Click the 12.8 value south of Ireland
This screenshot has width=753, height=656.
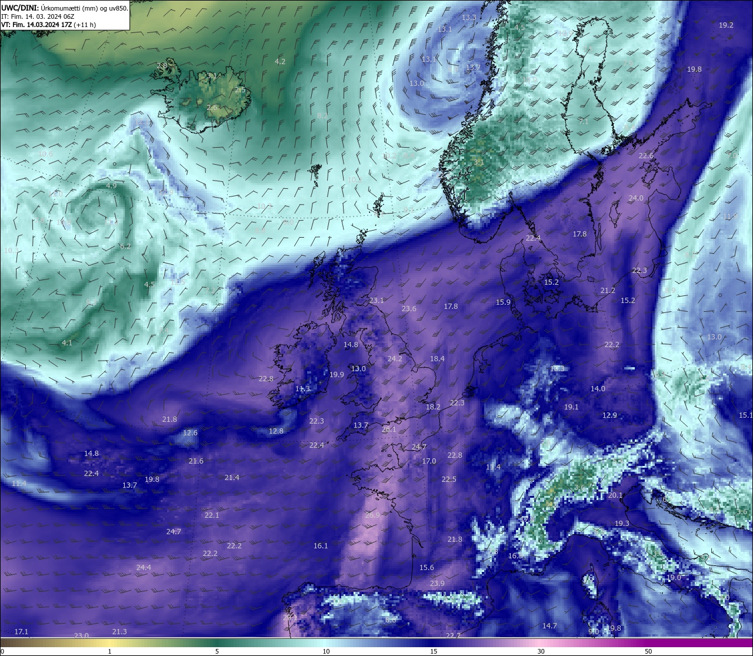pyautogui.click(x=276, y=431)
